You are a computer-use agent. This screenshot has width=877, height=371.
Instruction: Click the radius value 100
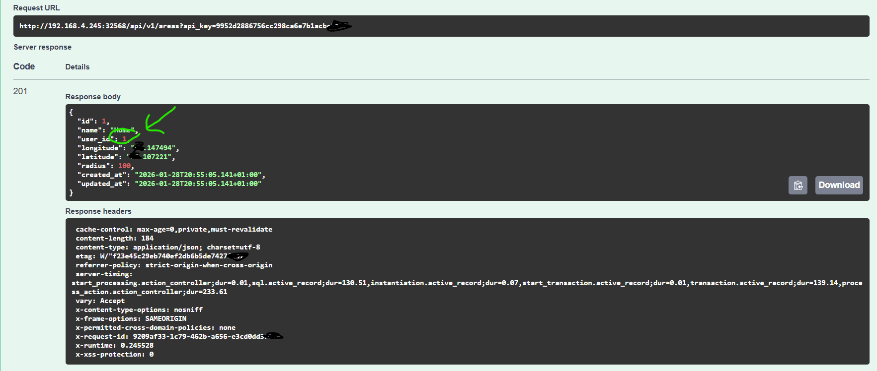(124, 166)
